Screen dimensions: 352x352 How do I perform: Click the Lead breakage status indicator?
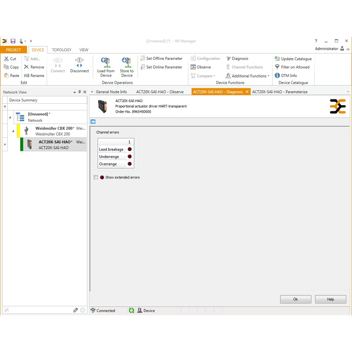click(129, 149)
